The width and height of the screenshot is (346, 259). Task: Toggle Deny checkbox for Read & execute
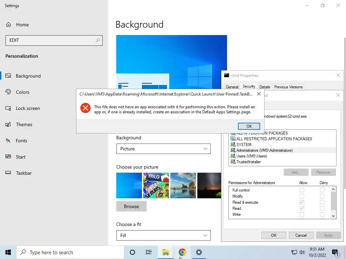(322, 202)
